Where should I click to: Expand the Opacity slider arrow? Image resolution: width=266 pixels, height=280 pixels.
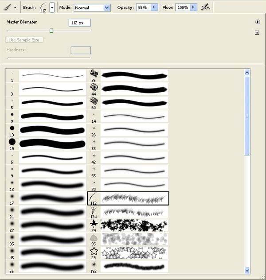click(154, 8)
